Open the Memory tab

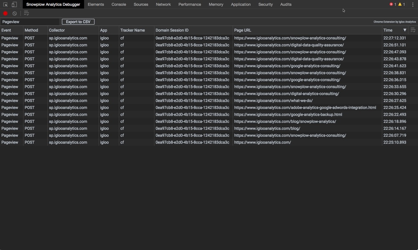[x=216, y=5]
